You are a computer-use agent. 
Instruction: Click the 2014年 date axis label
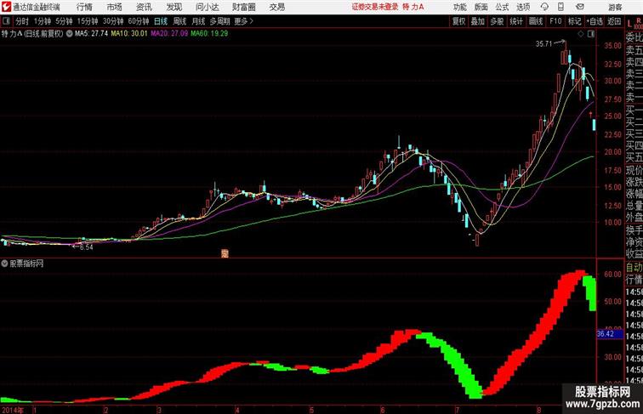tap(13, 410)
